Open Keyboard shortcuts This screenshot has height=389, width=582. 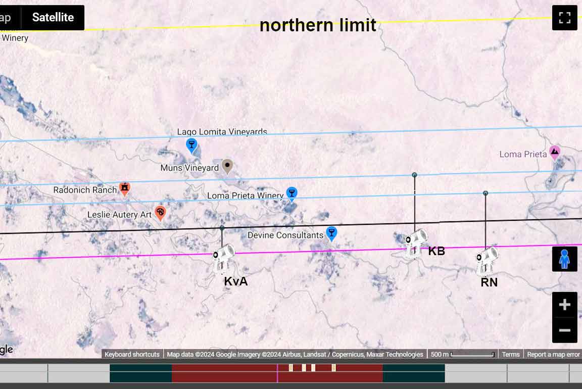[x=132, y=355]
